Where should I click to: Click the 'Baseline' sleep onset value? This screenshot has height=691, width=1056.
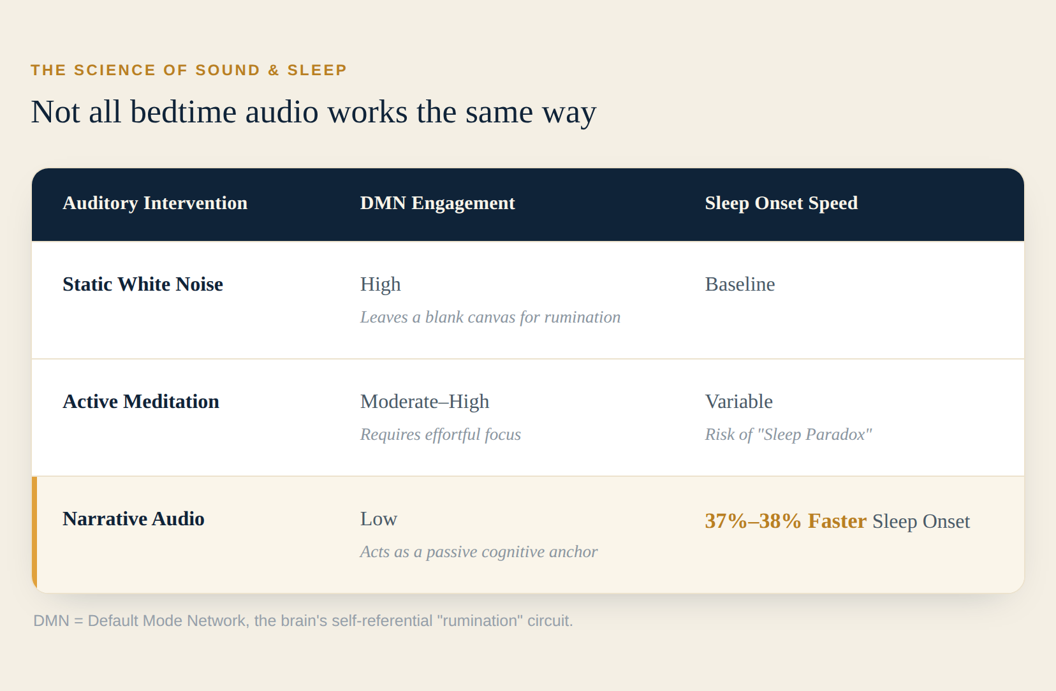click(740, 284)
